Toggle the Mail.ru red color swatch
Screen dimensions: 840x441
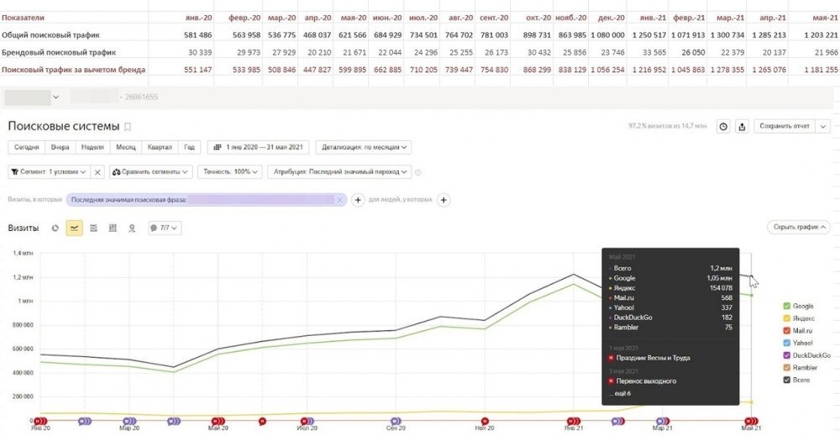click(x=786, y=331)
